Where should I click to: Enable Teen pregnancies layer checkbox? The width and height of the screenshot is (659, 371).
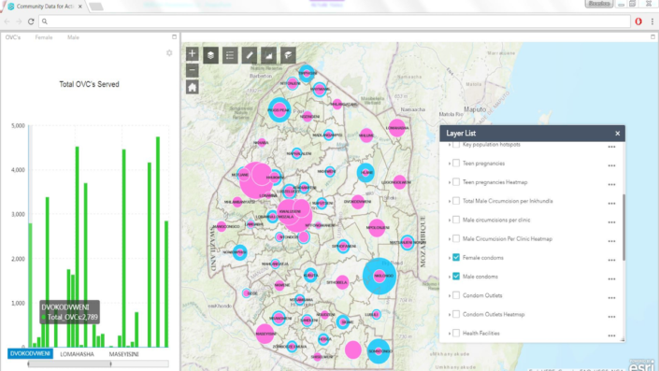[456, 163]
